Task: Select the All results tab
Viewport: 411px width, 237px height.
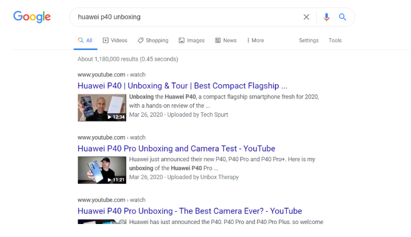Action: point(85,41)
